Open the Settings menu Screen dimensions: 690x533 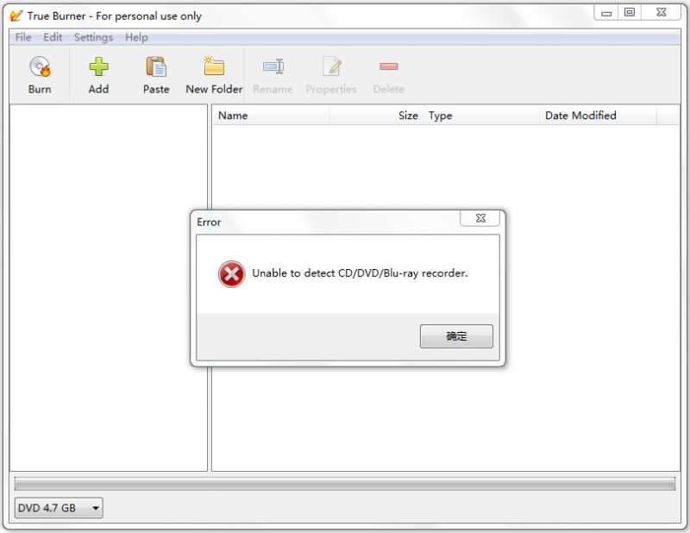click(93, 37)
